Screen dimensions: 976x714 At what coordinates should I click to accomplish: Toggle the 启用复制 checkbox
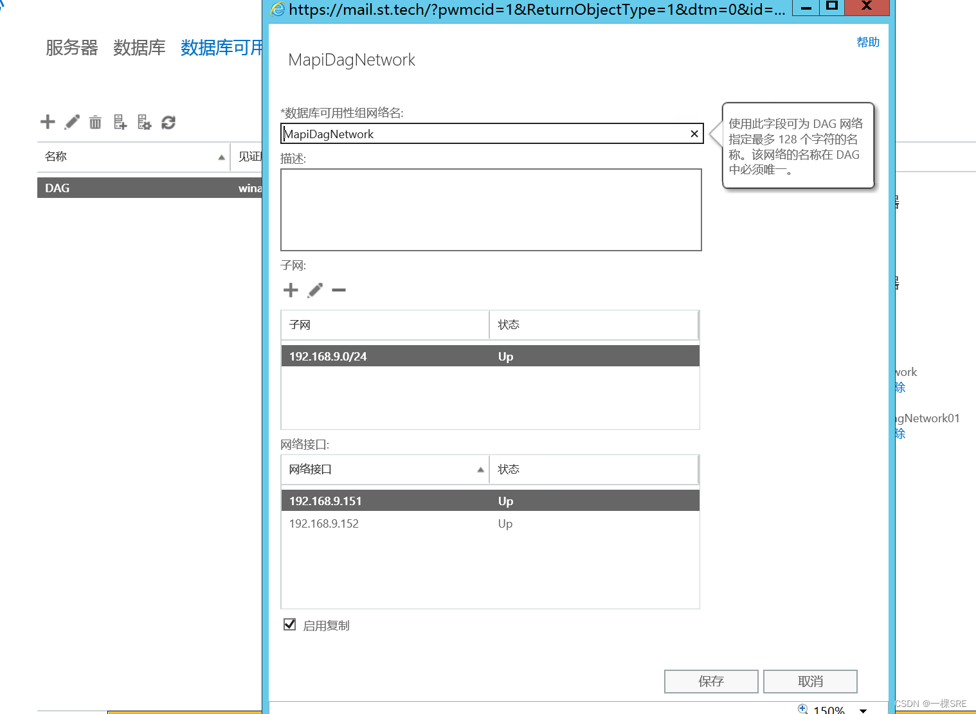point(290,625)
